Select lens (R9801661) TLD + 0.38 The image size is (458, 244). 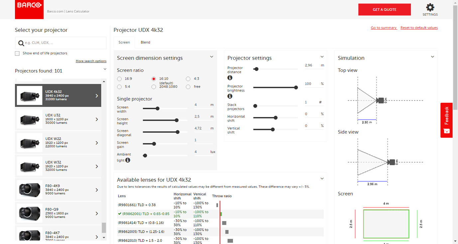[x=137, y=205]
